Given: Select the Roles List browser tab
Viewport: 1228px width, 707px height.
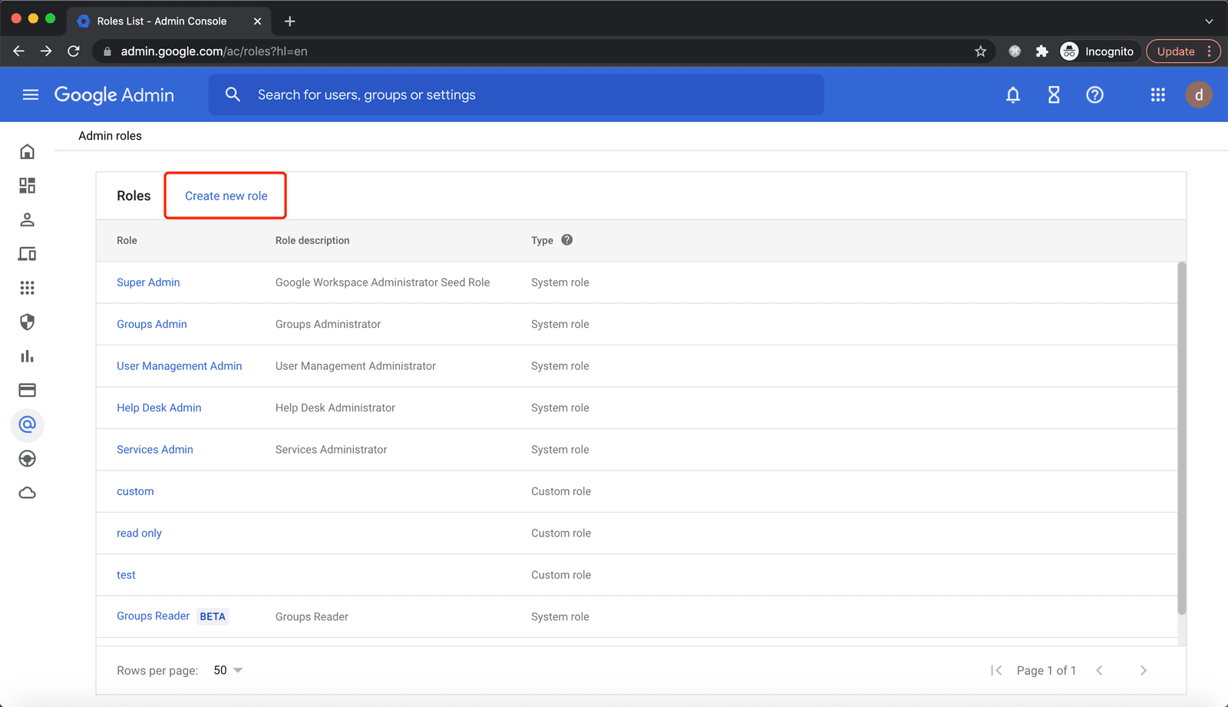Looking at the screenshot, I should click(x=169, y=21).
